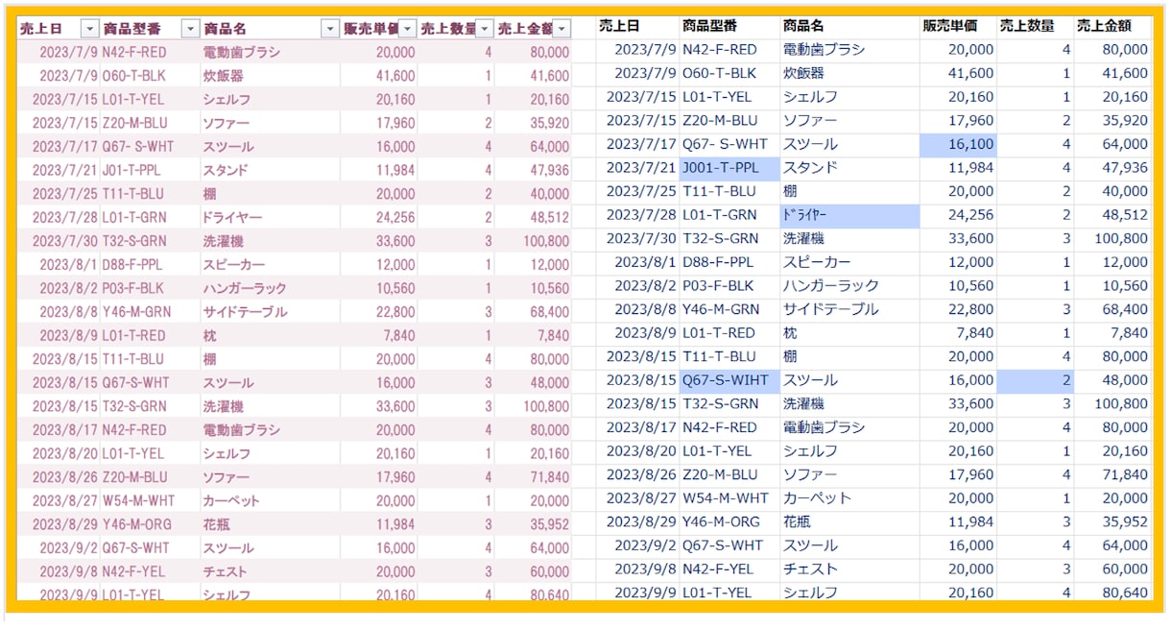This screenshot has height=629, width=1171.
Task: Select highlighted quantity 2 in Q67-S-WIHT row
Action: [x=1035, y=380]
